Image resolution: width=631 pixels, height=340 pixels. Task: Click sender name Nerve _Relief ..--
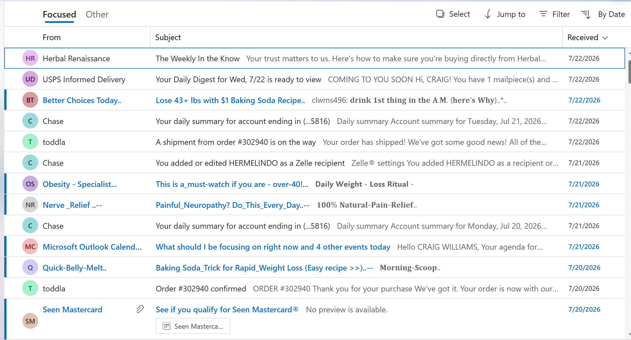point(72,205)
